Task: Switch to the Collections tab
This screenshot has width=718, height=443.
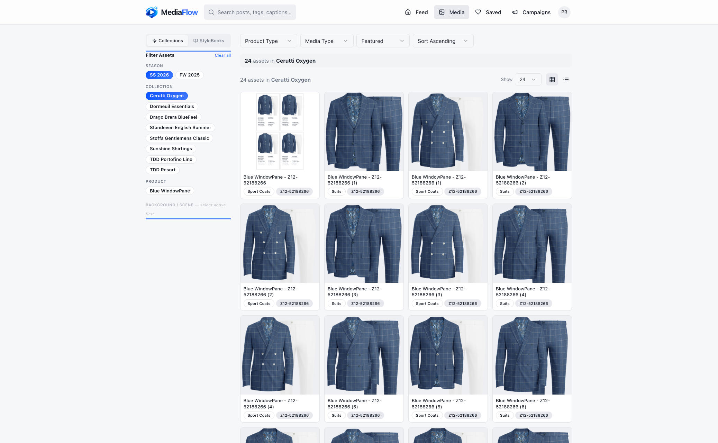Action: tap(167, 41)
